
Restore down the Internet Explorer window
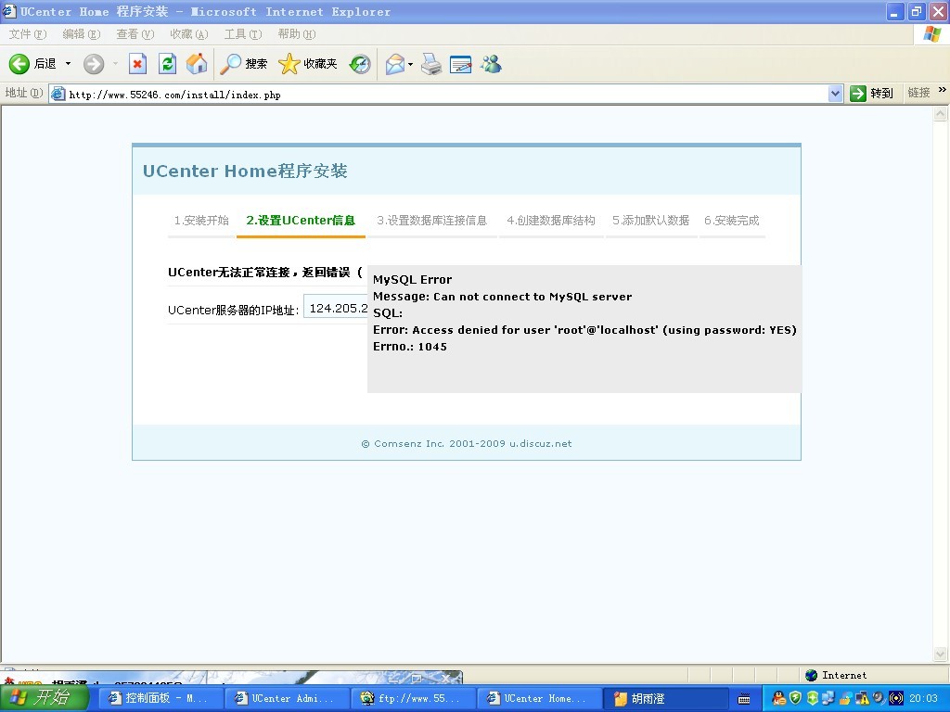pos(916,11)
